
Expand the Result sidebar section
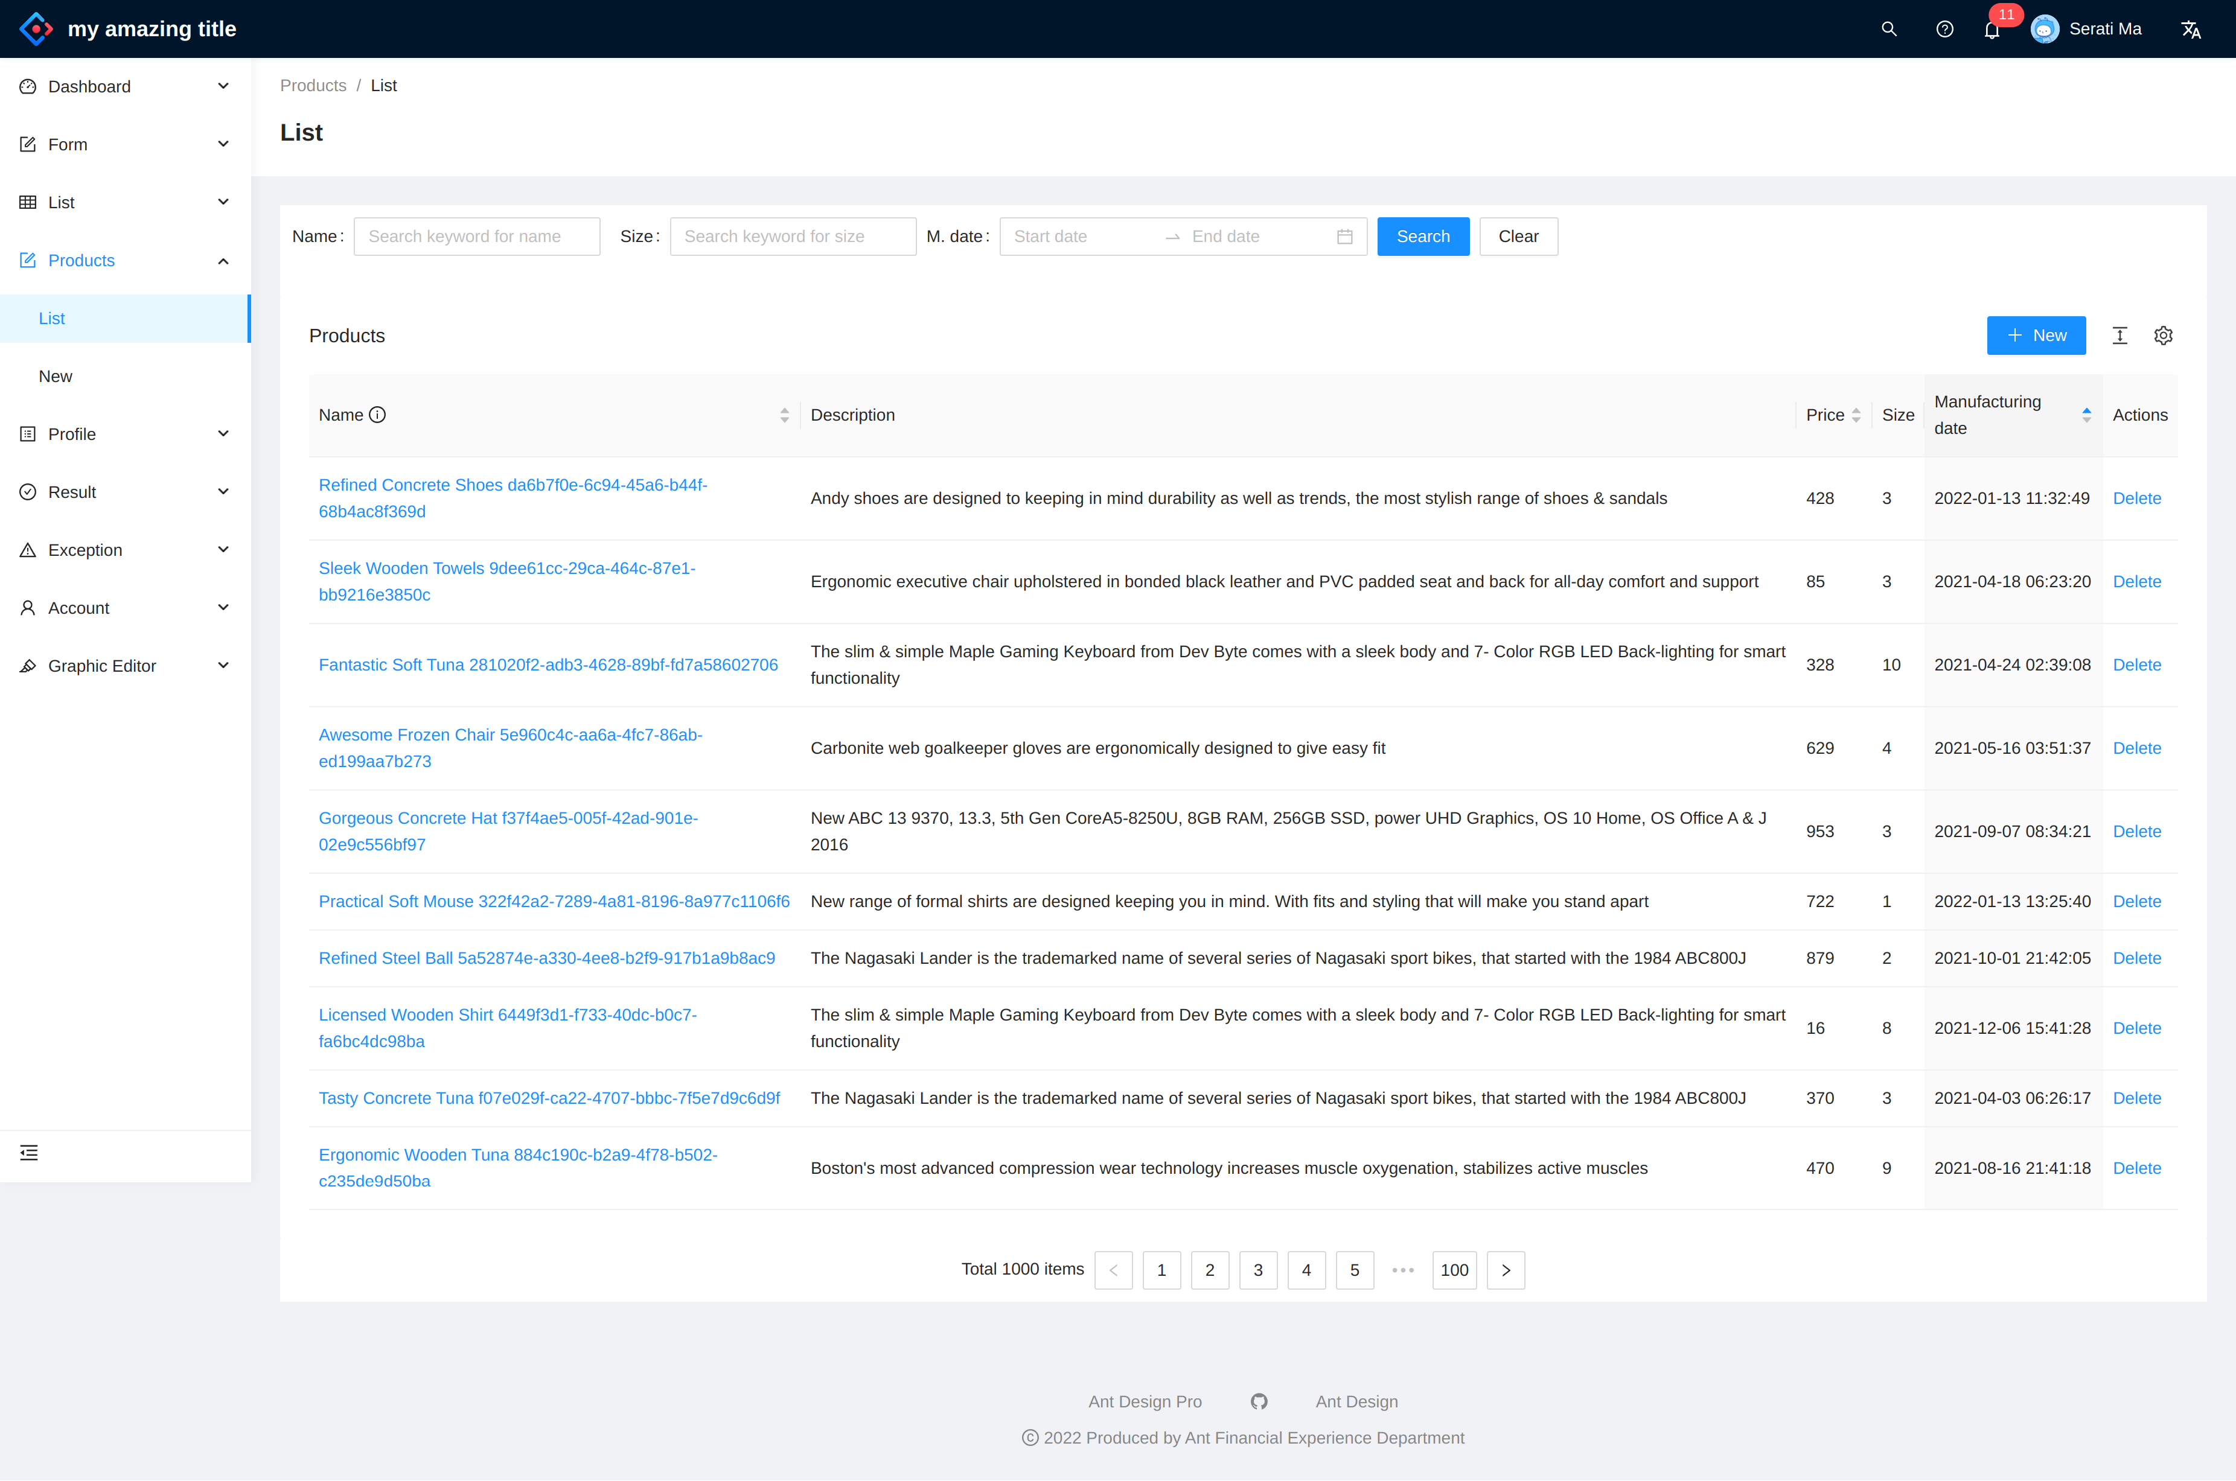click(x=222, y=491)
